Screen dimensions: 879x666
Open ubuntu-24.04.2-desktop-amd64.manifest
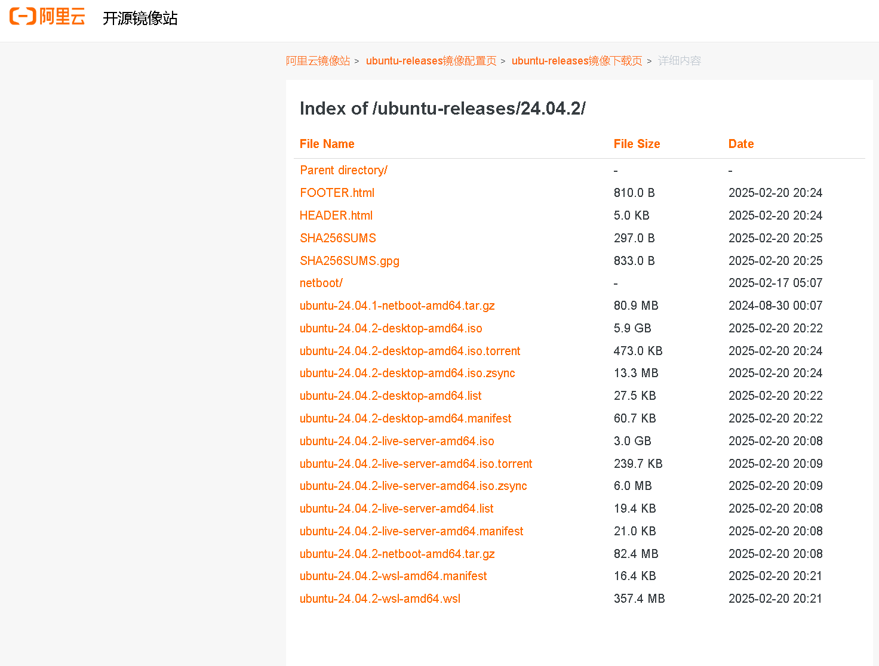[x=405, y=418]
